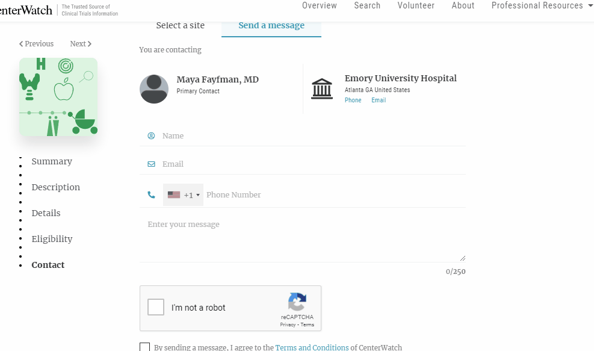
Task: Open the Phone link under Emory University Hospital
Action: [x=353, y=100]
